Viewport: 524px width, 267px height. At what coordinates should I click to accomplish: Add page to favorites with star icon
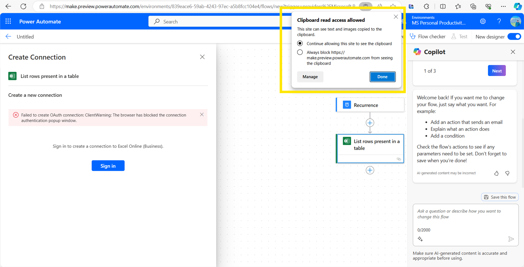393,6
